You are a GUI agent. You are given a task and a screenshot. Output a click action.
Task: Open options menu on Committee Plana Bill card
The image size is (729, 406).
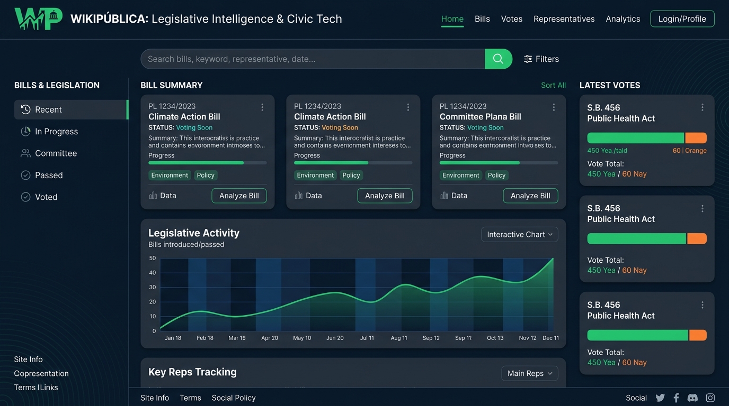click(554, 107)
